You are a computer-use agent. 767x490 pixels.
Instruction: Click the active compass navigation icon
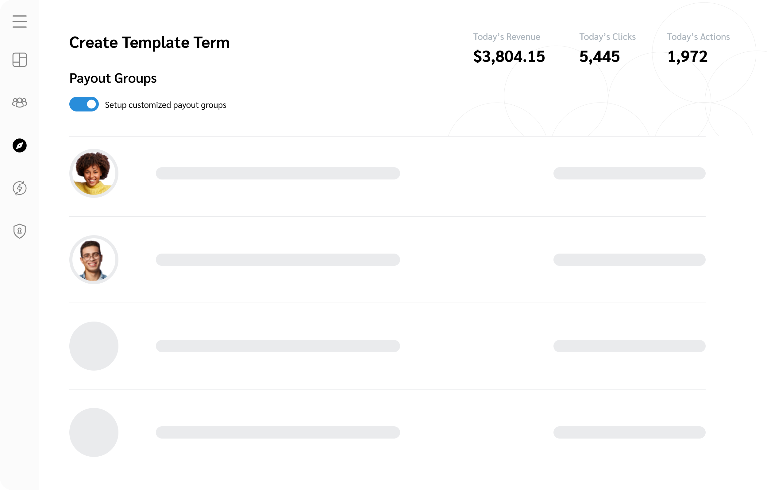tap(19, 146)
